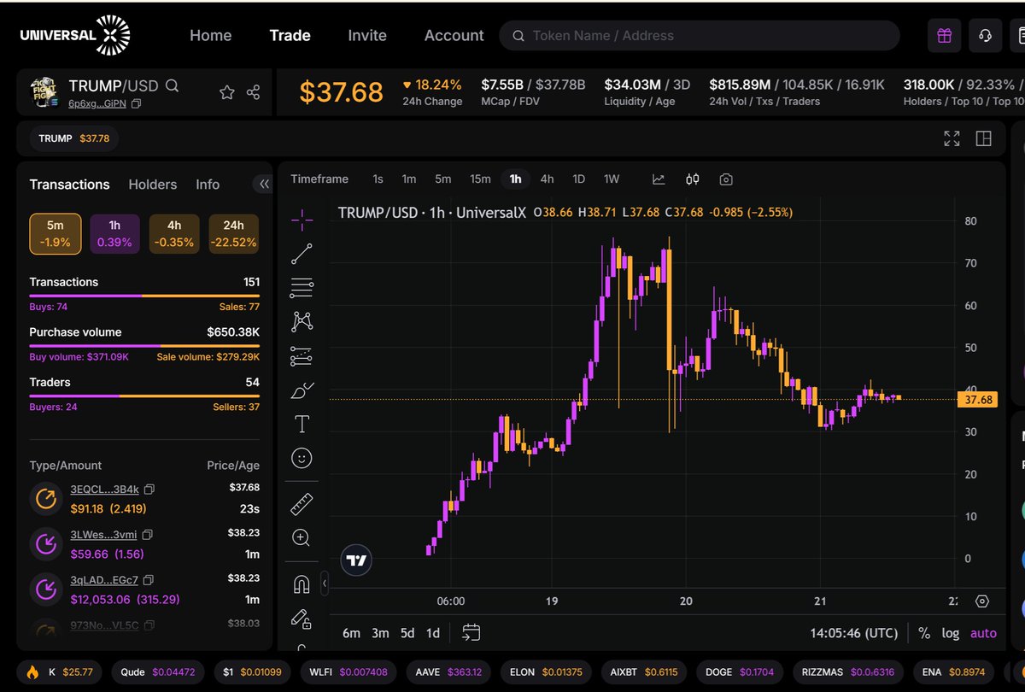The width and height of the screenshot is (1025, 692).
Task: Open the Account page
Action: click(x=454, y=36)
